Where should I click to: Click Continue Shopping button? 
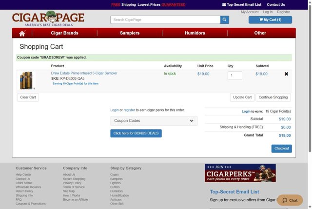coord(273,97)
